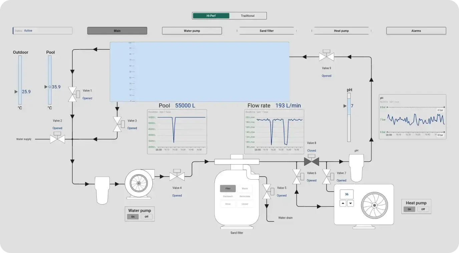The height and width of the screenshot is (253, 459).
Task: Go to the Alarms tab
Action: coord(416,31)
